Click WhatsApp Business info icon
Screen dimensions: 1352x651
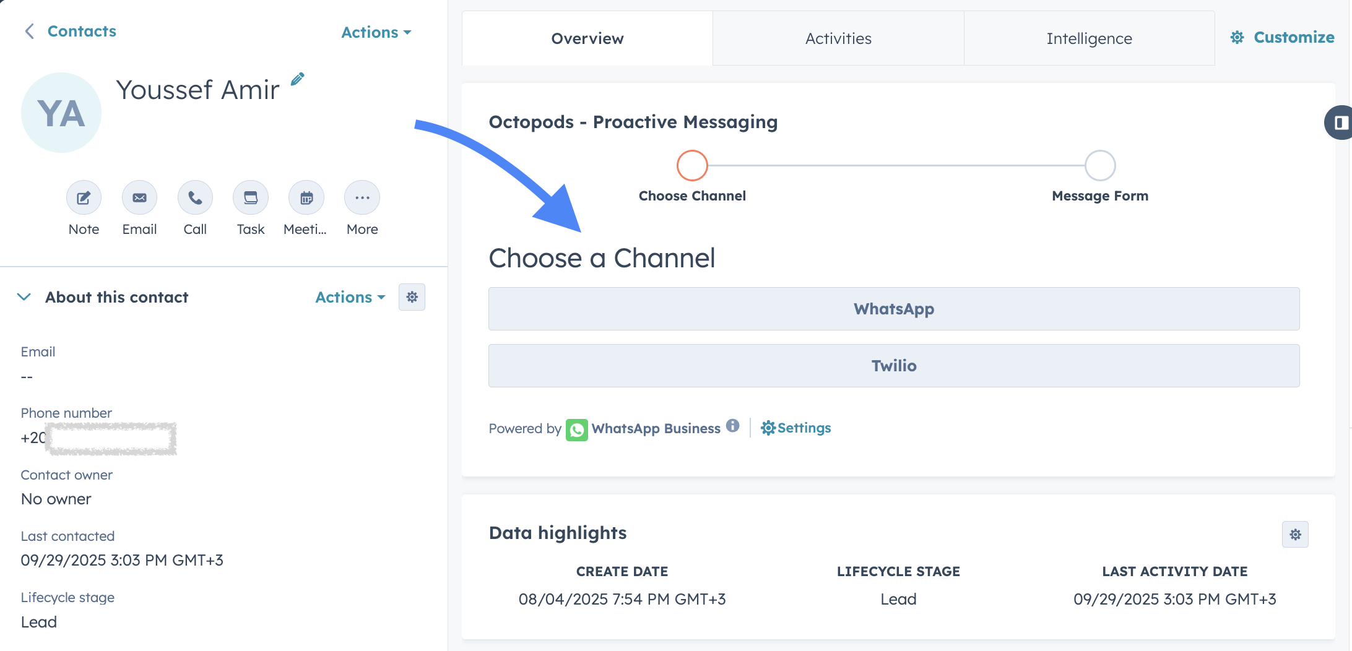point(733,426)
